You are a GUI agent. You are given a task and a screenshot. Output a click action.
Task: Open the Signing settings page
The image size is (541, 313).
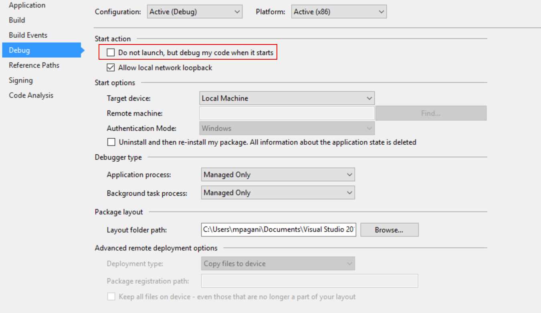(21, 80)
